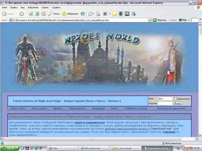Viewport: 202px width, 151px height.
Task: Open the Вид menu
Action: coord(22,7)
